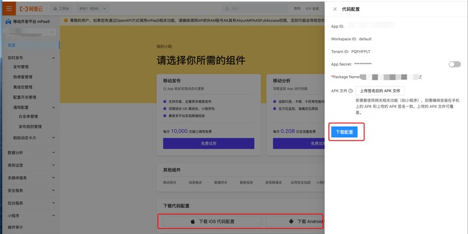The width and height of the screenshot is (468, 234).
Task: Click the blue 下载配置 button
Action: pos(344,131)
